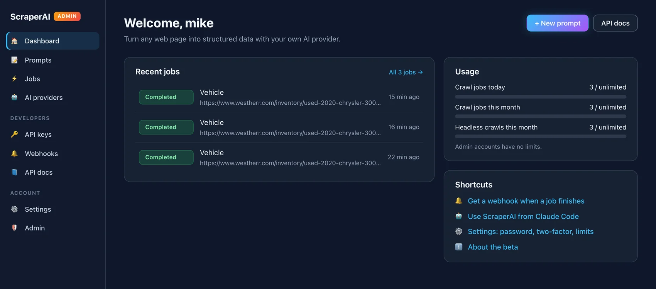Click the orange ADMIN badge
The height and width of the screenshot is (289, 656).
pos(67,16)
